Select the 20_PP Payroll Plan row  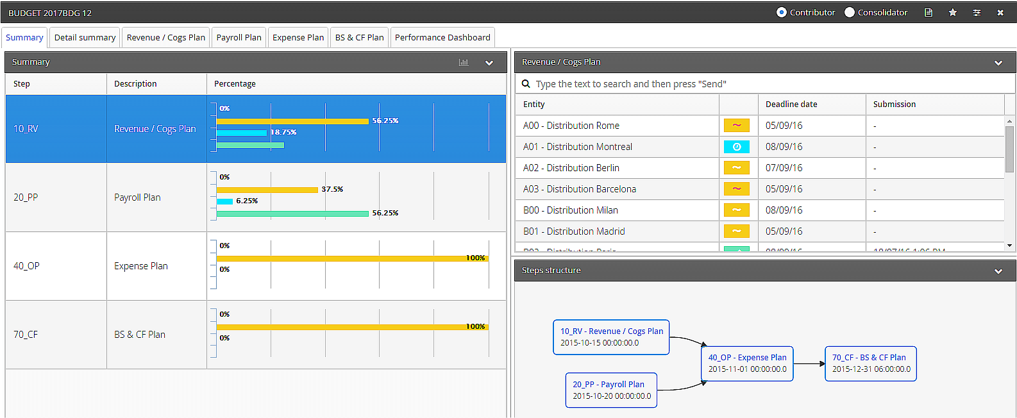[x=256, y=197]
